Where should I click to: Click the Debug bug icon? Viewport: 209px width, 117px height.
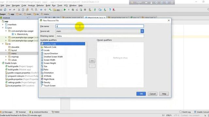pyautogui.click(x=73, y=10)
